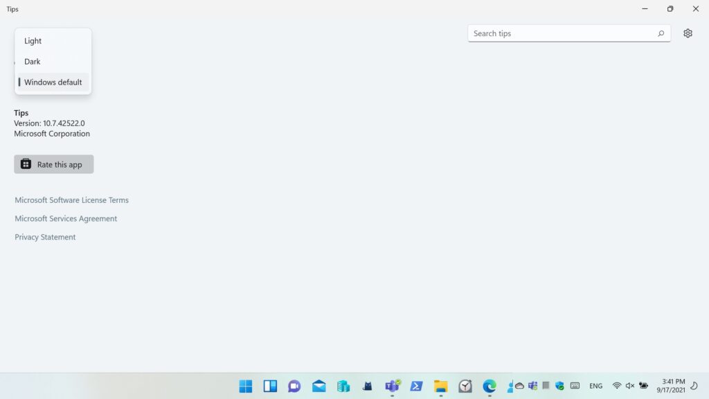Open the Wi-Fi network icon in the tray
Viewport: 709px width, 399px height.
pyautogui.click(x=616, y=386)
